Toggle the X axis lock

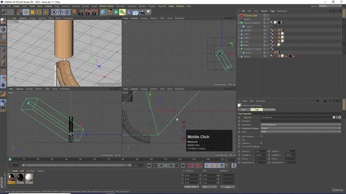[x=54, y=12]
